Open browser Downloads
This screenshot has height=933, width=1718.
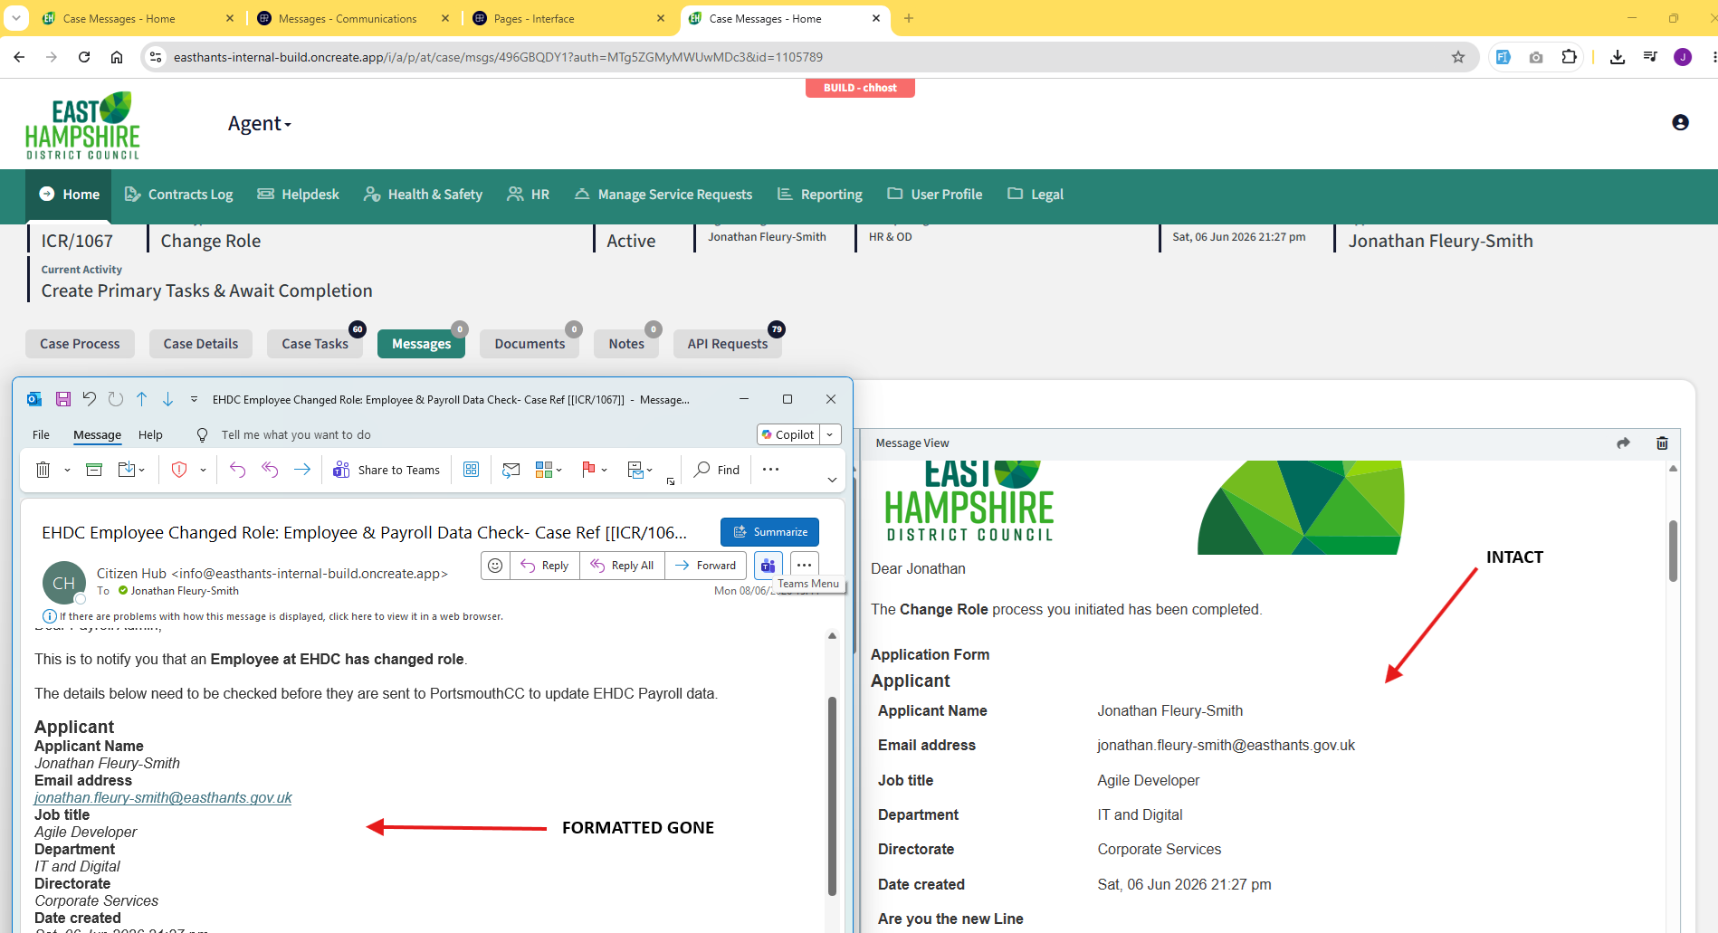coord(1618,57)
